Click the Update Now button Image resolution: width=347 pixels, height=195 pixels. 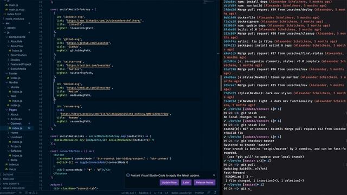[169, 183]
